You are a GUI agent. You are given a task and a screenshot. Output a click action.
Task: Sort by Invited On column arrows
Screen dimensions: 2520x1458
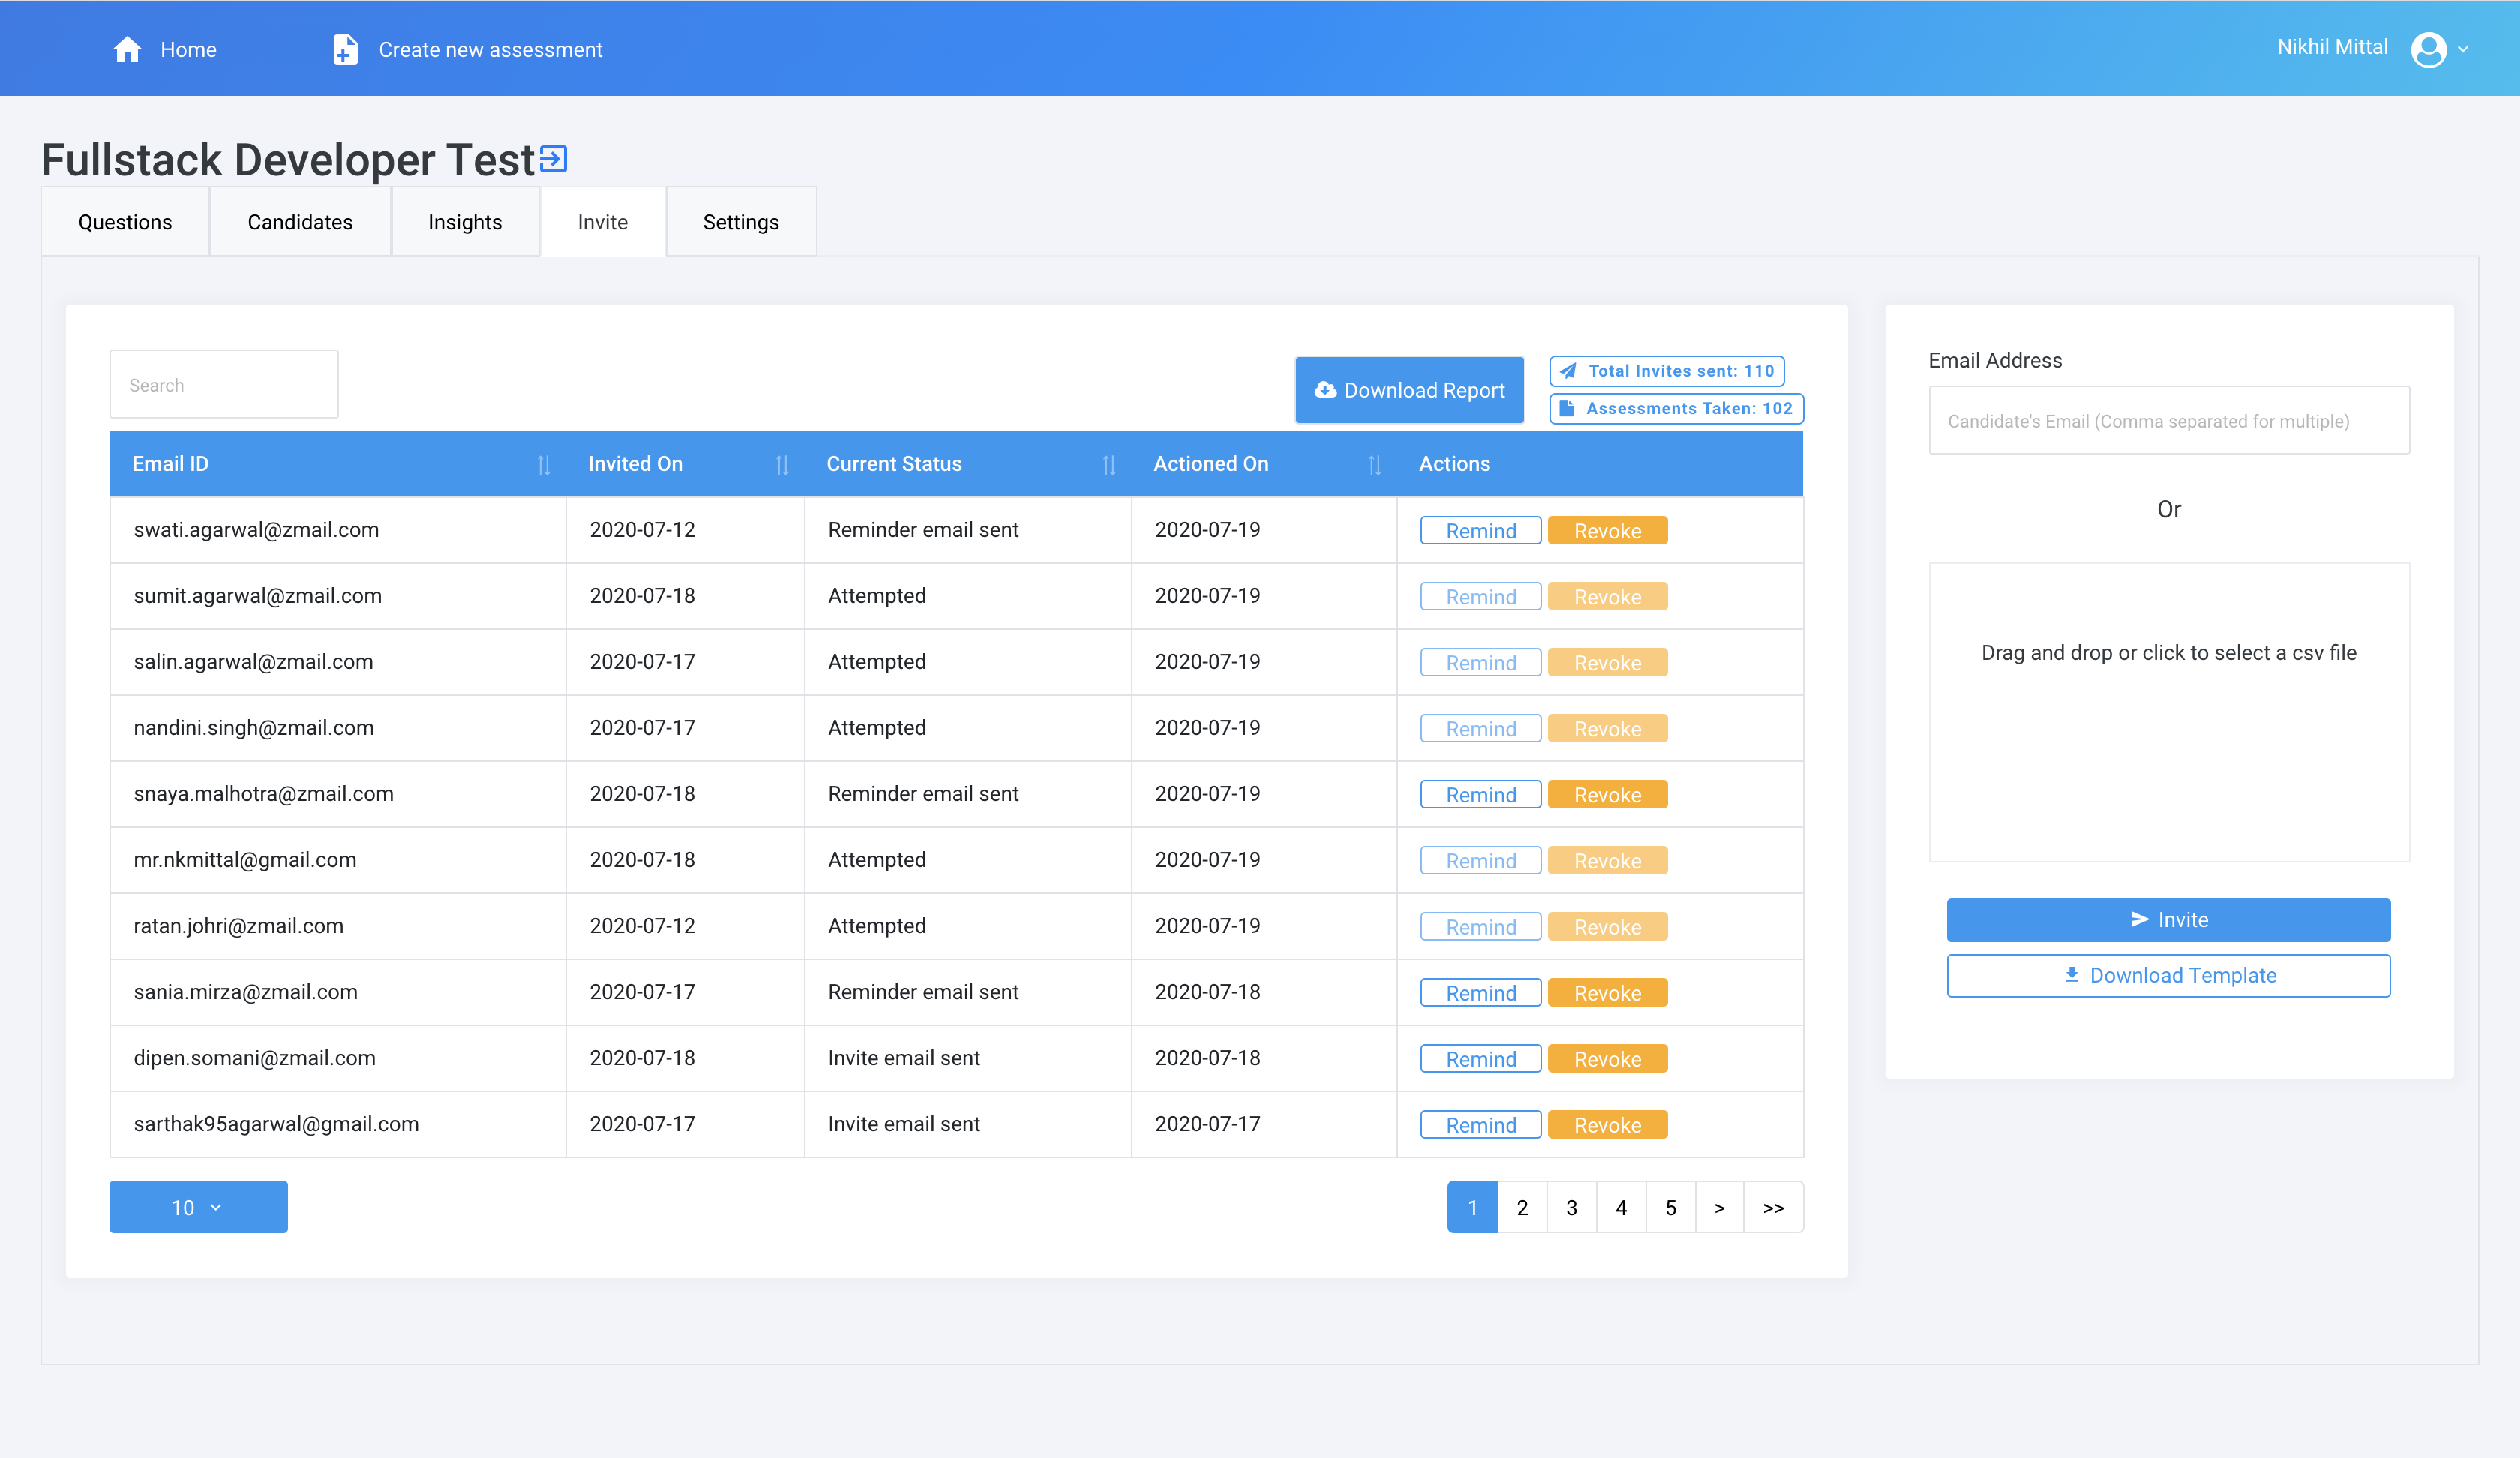point(782,465)
